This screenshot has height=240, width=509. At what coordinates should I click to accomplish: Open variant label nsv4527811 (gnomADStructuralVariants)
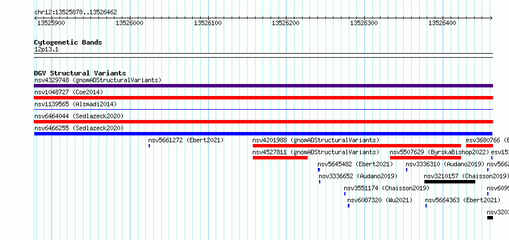316,153
